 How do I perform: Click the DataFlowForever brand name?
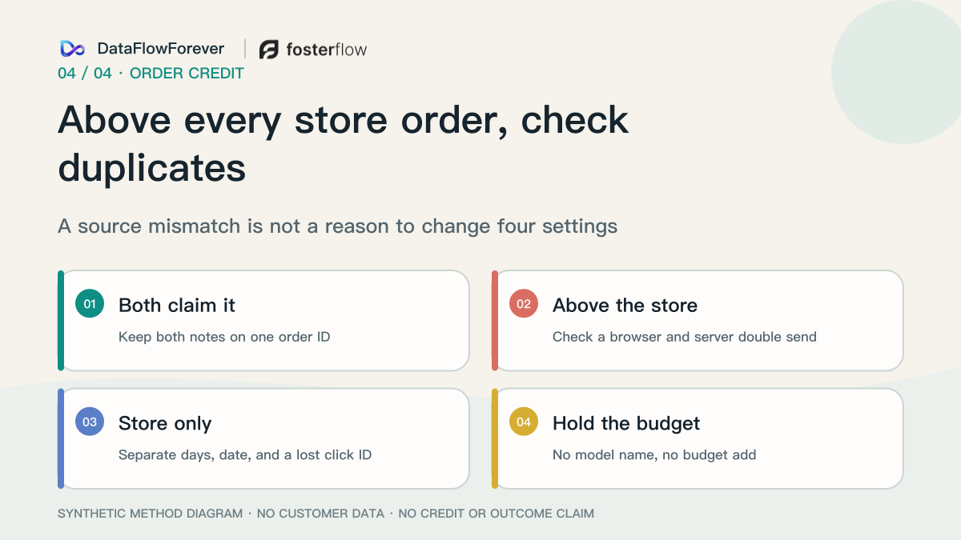click(161, 49)
